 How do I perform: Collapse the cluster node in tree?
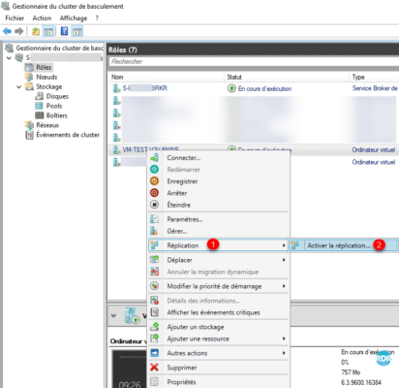pyautogui.click(x=9, y=58)
